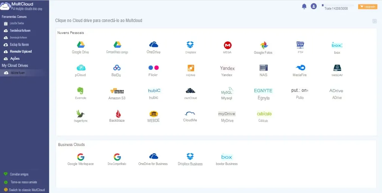Connect the Google Drive cloud

tap(81, 44)
